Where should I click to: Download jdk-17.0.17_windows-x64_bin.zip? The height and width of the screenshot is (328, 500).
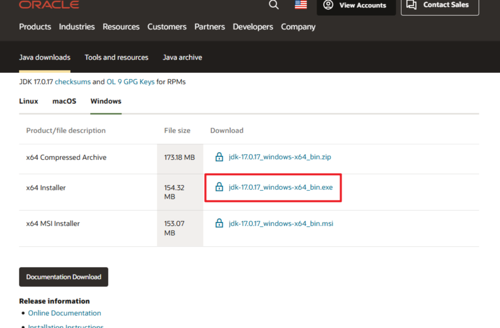pos(280,157)
